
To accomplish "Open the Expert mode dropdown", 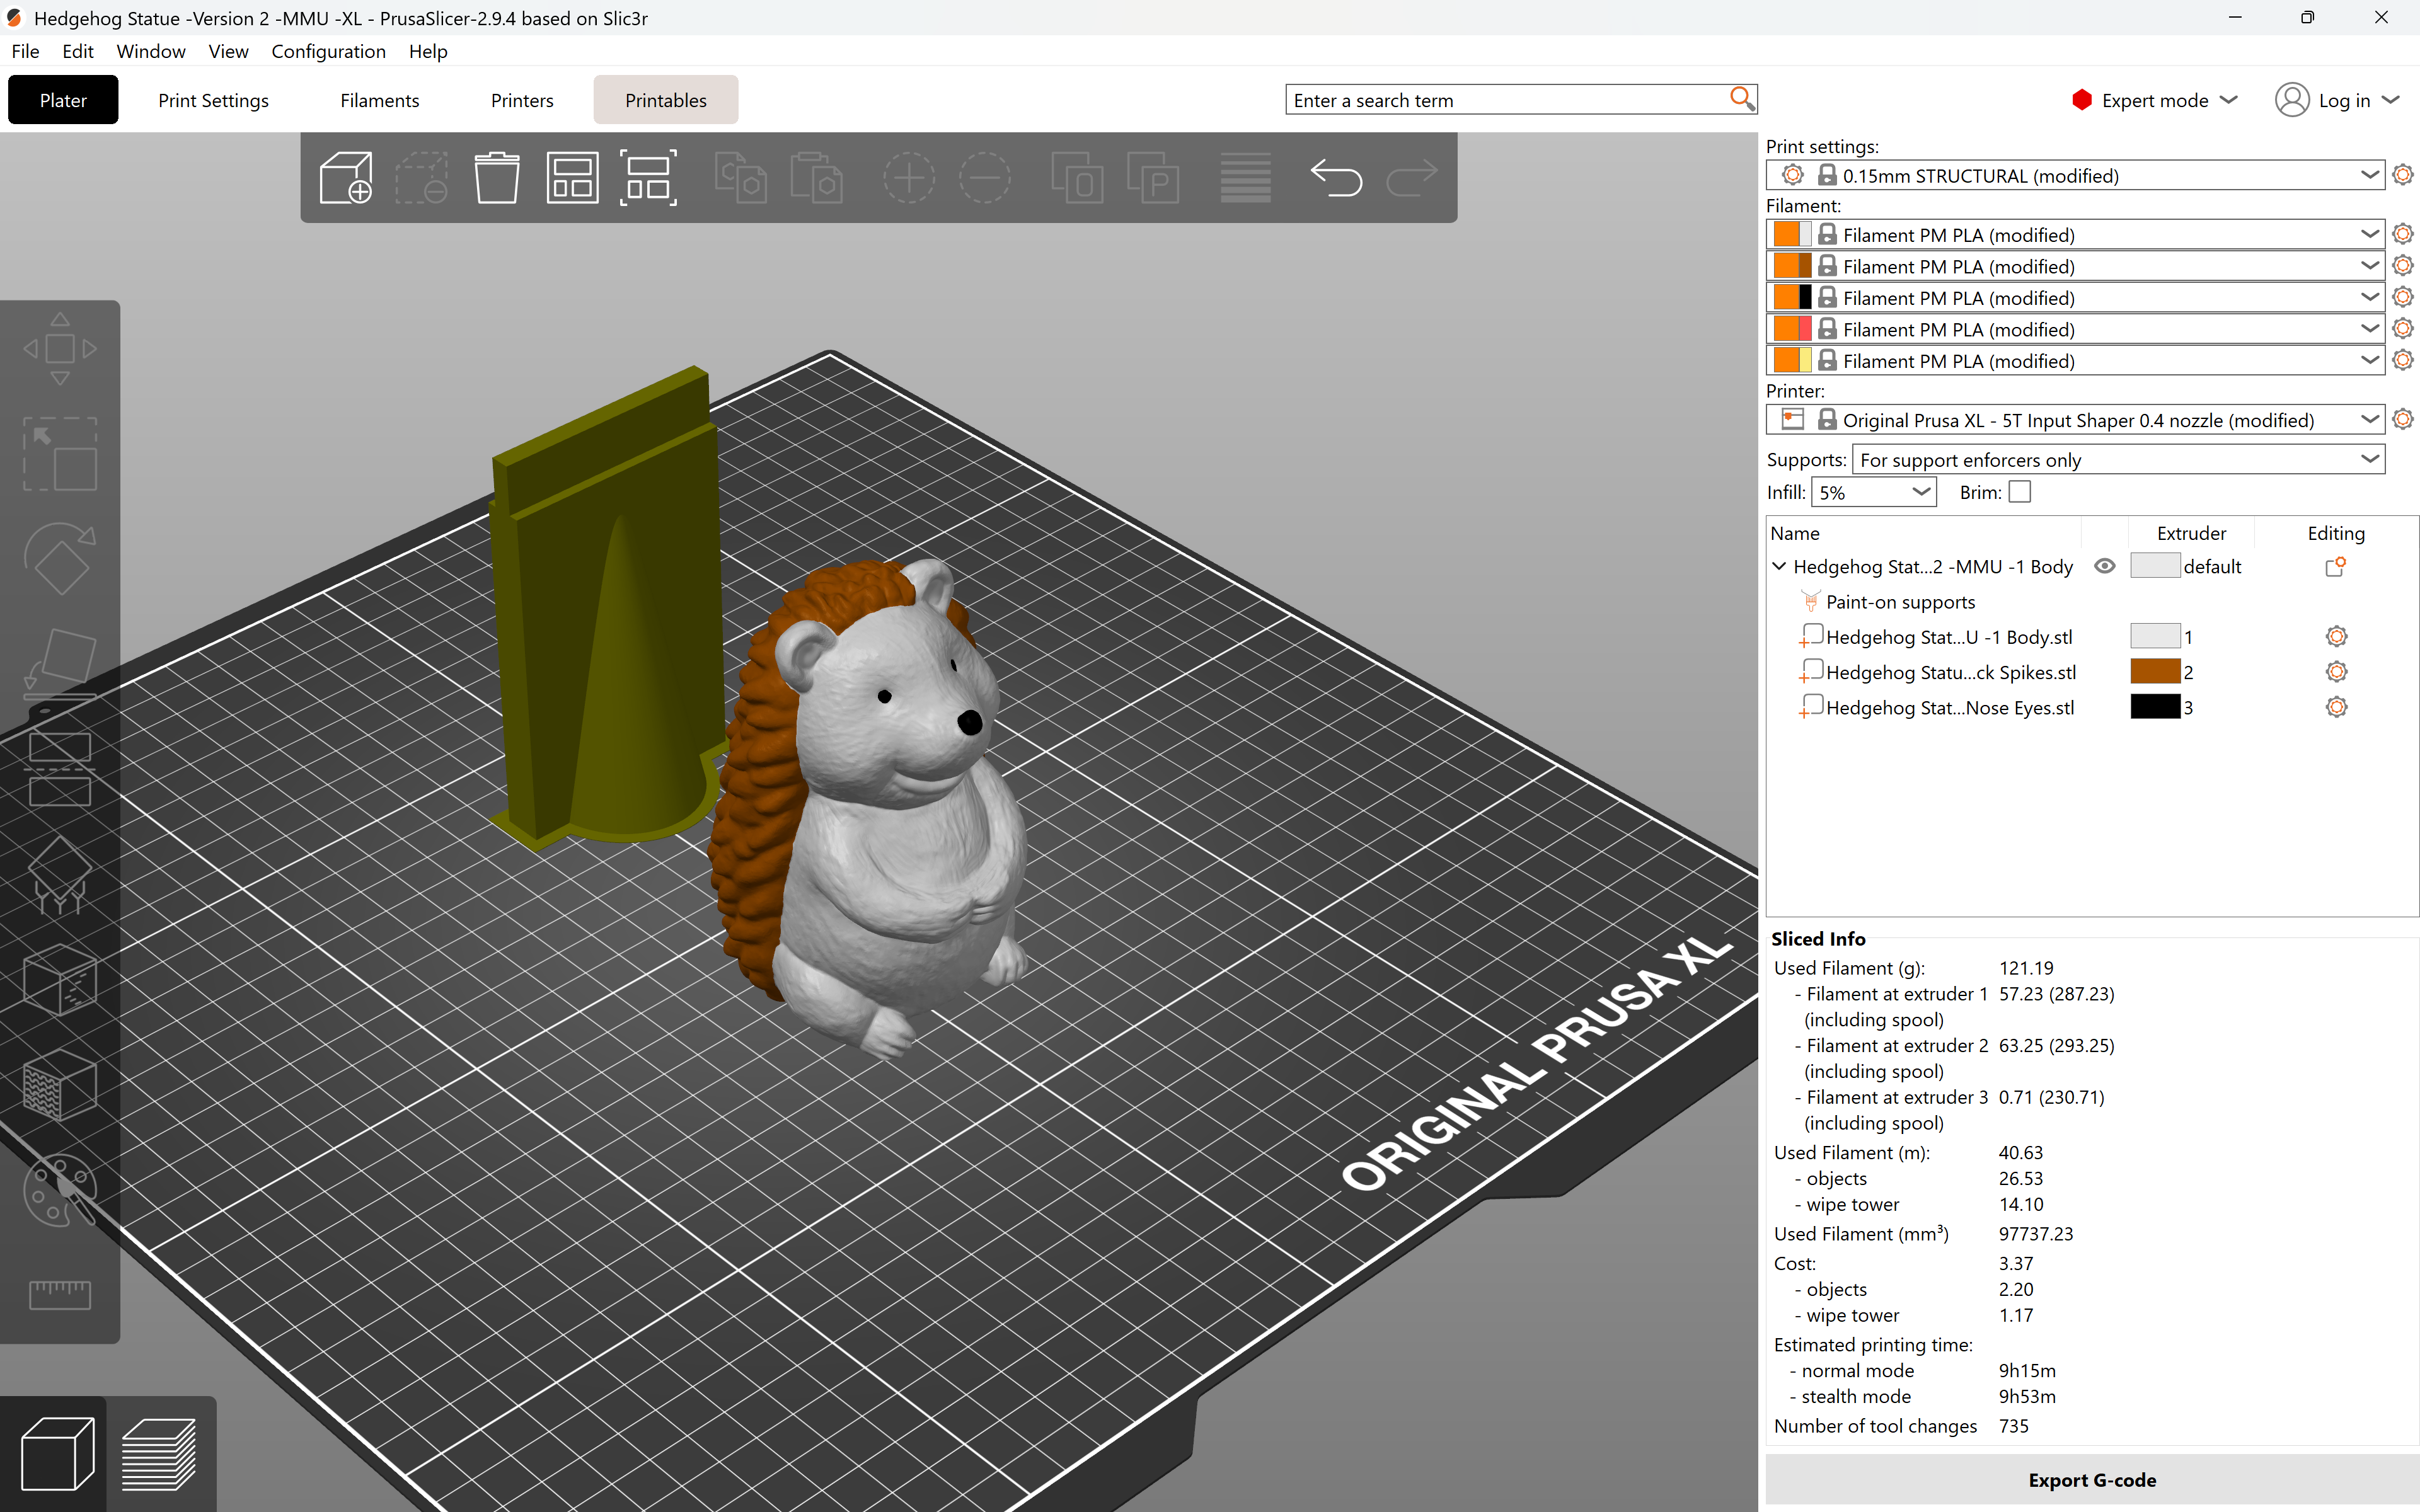I will (x=2154, y=100).
